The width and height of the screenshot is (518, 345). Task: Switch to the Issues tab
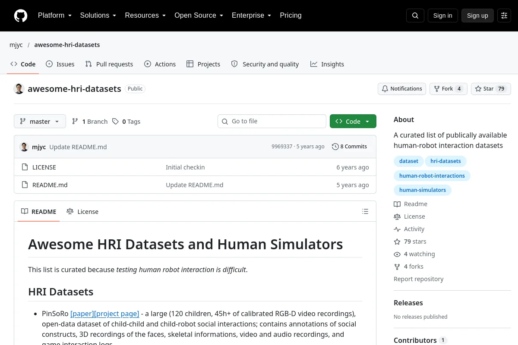60,64
